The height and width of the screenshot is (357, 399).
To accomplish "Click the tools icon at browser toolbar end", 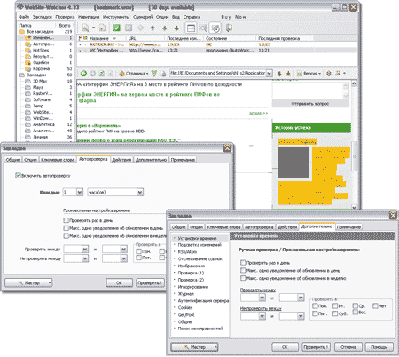I will pos(338,73).
